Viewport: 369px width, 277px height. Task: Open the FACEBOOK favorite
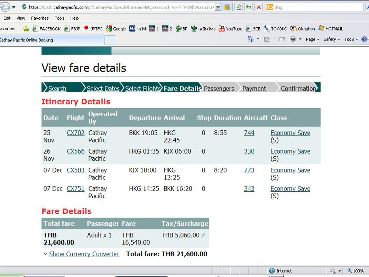(46, 29)
